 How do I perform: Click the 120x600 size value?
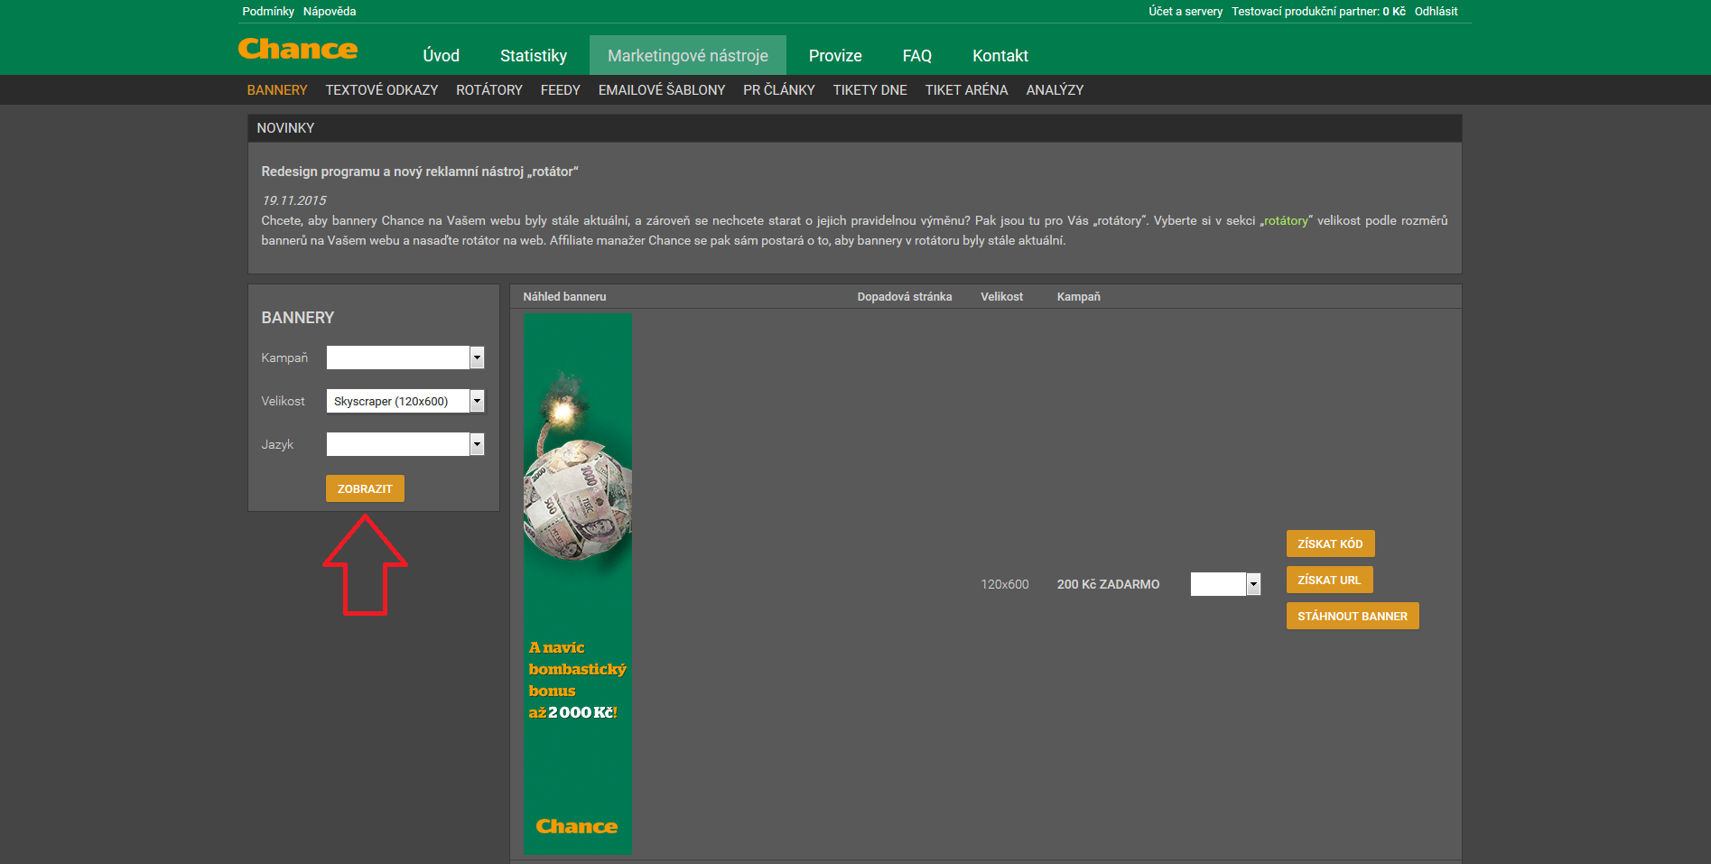[1005, 584]
